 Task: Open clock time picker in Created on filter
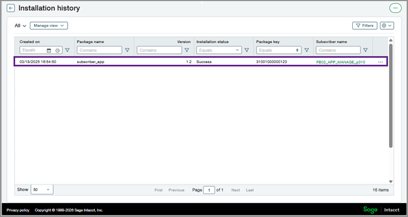coord(57,50)
